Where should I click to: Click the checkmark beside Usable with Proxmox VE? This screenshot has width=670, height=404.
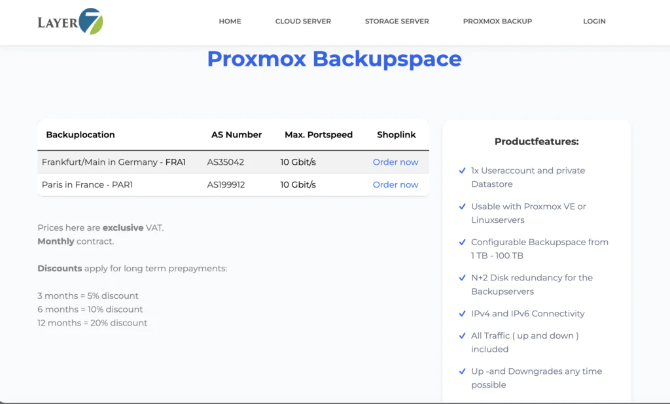coord(462,207)
